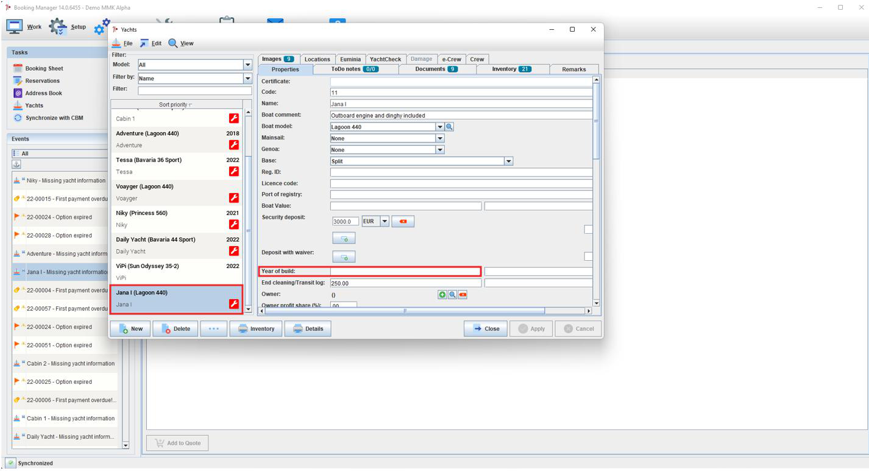Open the Mainsail dropdown
Image resolution: width=869 pixels, height=471 pixels.
(440, 138)
